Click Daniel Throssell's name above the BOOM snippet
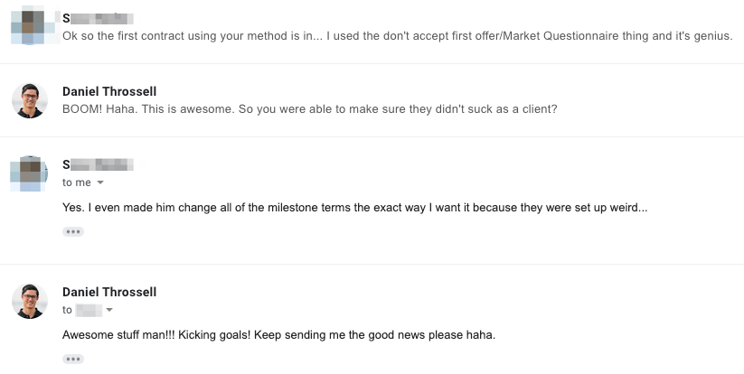 pos(109,91)
